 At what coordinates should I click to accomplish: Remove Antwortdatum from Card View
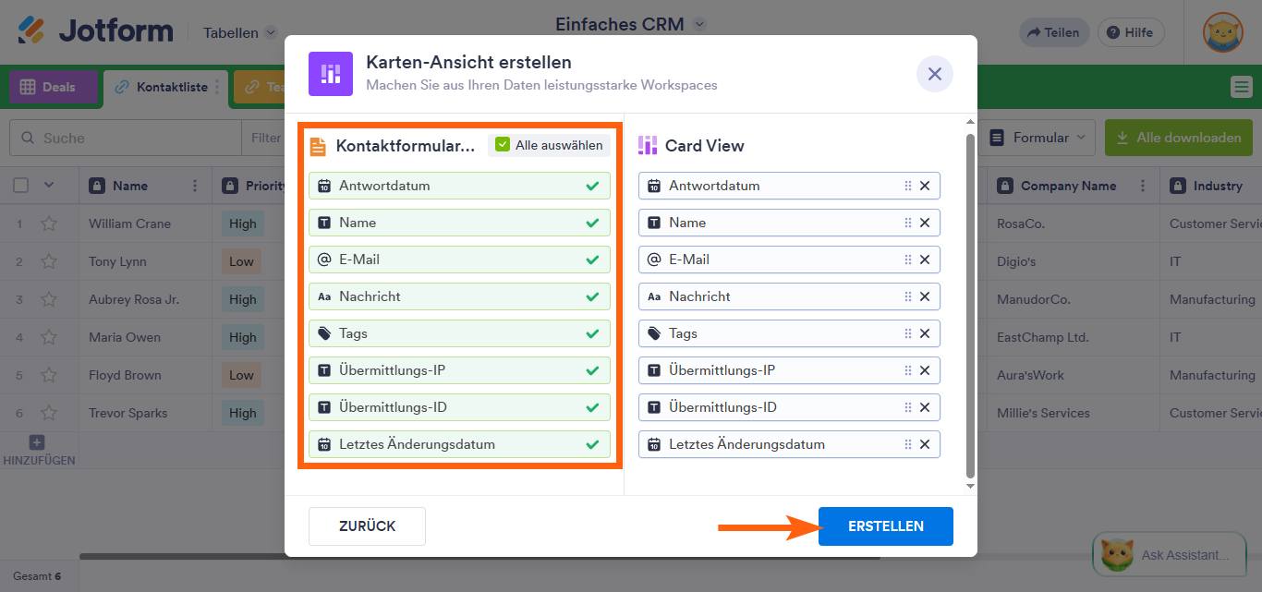click(923, 186)
